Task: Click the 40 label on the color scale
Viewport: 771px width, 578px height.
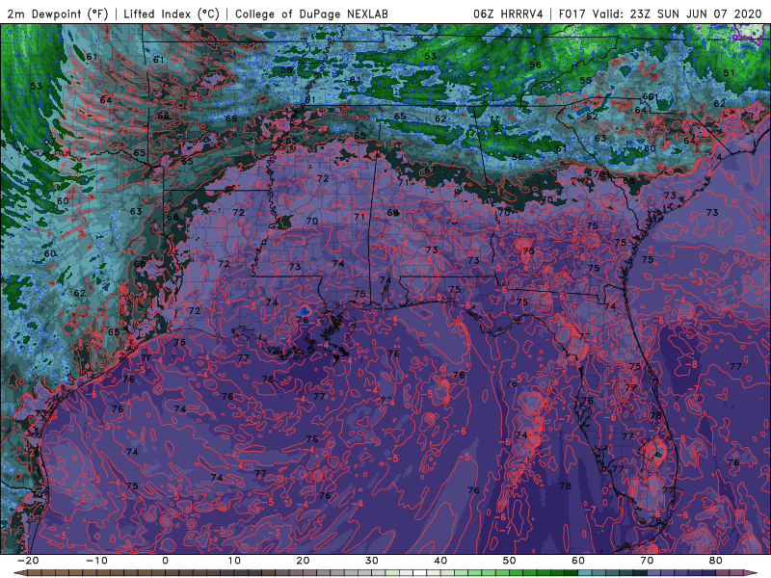Action: (440, 561)
